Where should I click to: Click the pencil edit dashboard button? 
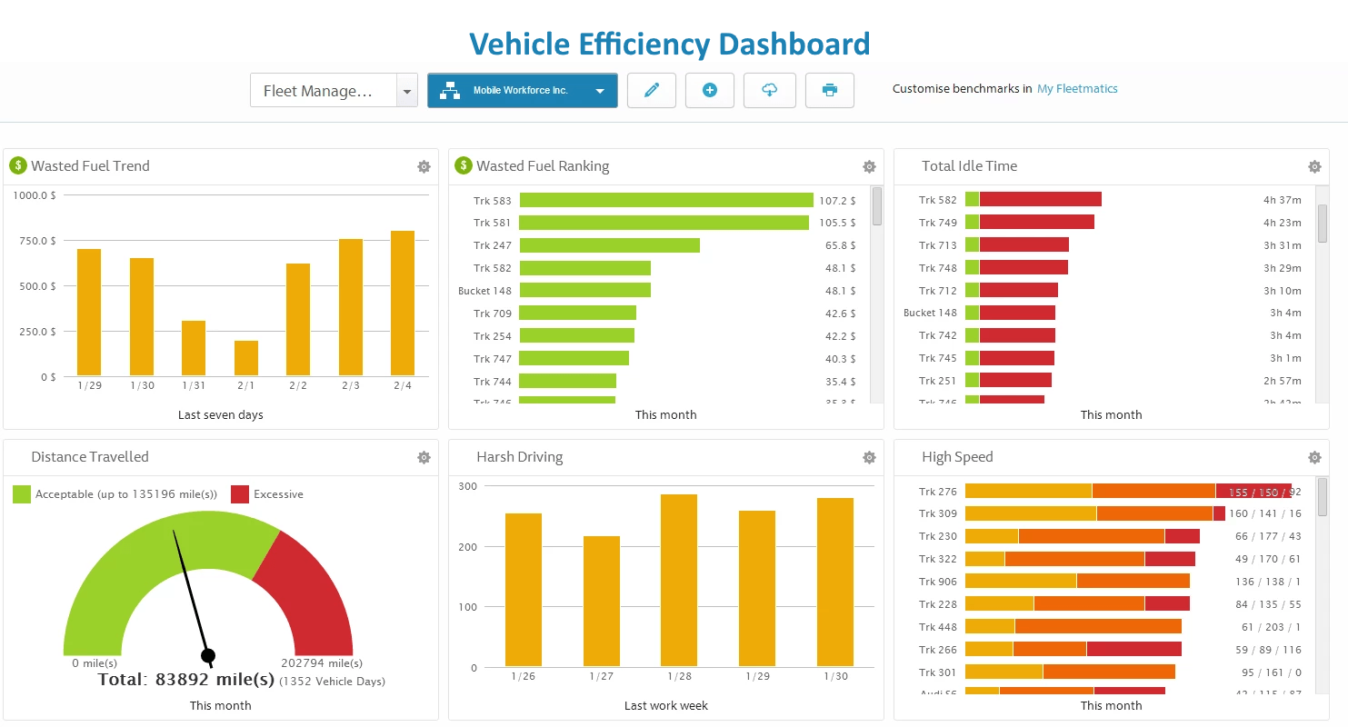(652, 90)
